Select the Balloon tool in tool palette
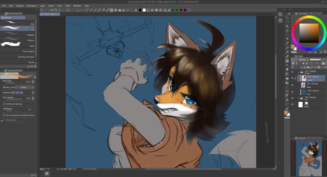Screen dimensions: 327x177 [x=287, y=104]
